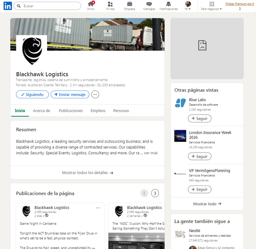The width and height of the screenshot is (256, 249).
Task: Toggle the Siguiendo following button
Action: (32, 94)
